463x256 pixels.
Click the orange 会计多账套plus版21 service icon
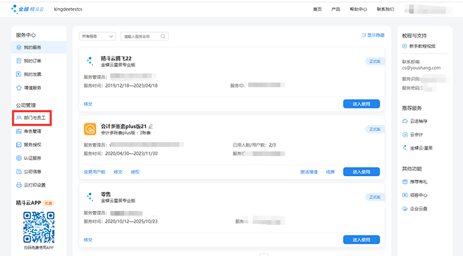coord(90,129)
